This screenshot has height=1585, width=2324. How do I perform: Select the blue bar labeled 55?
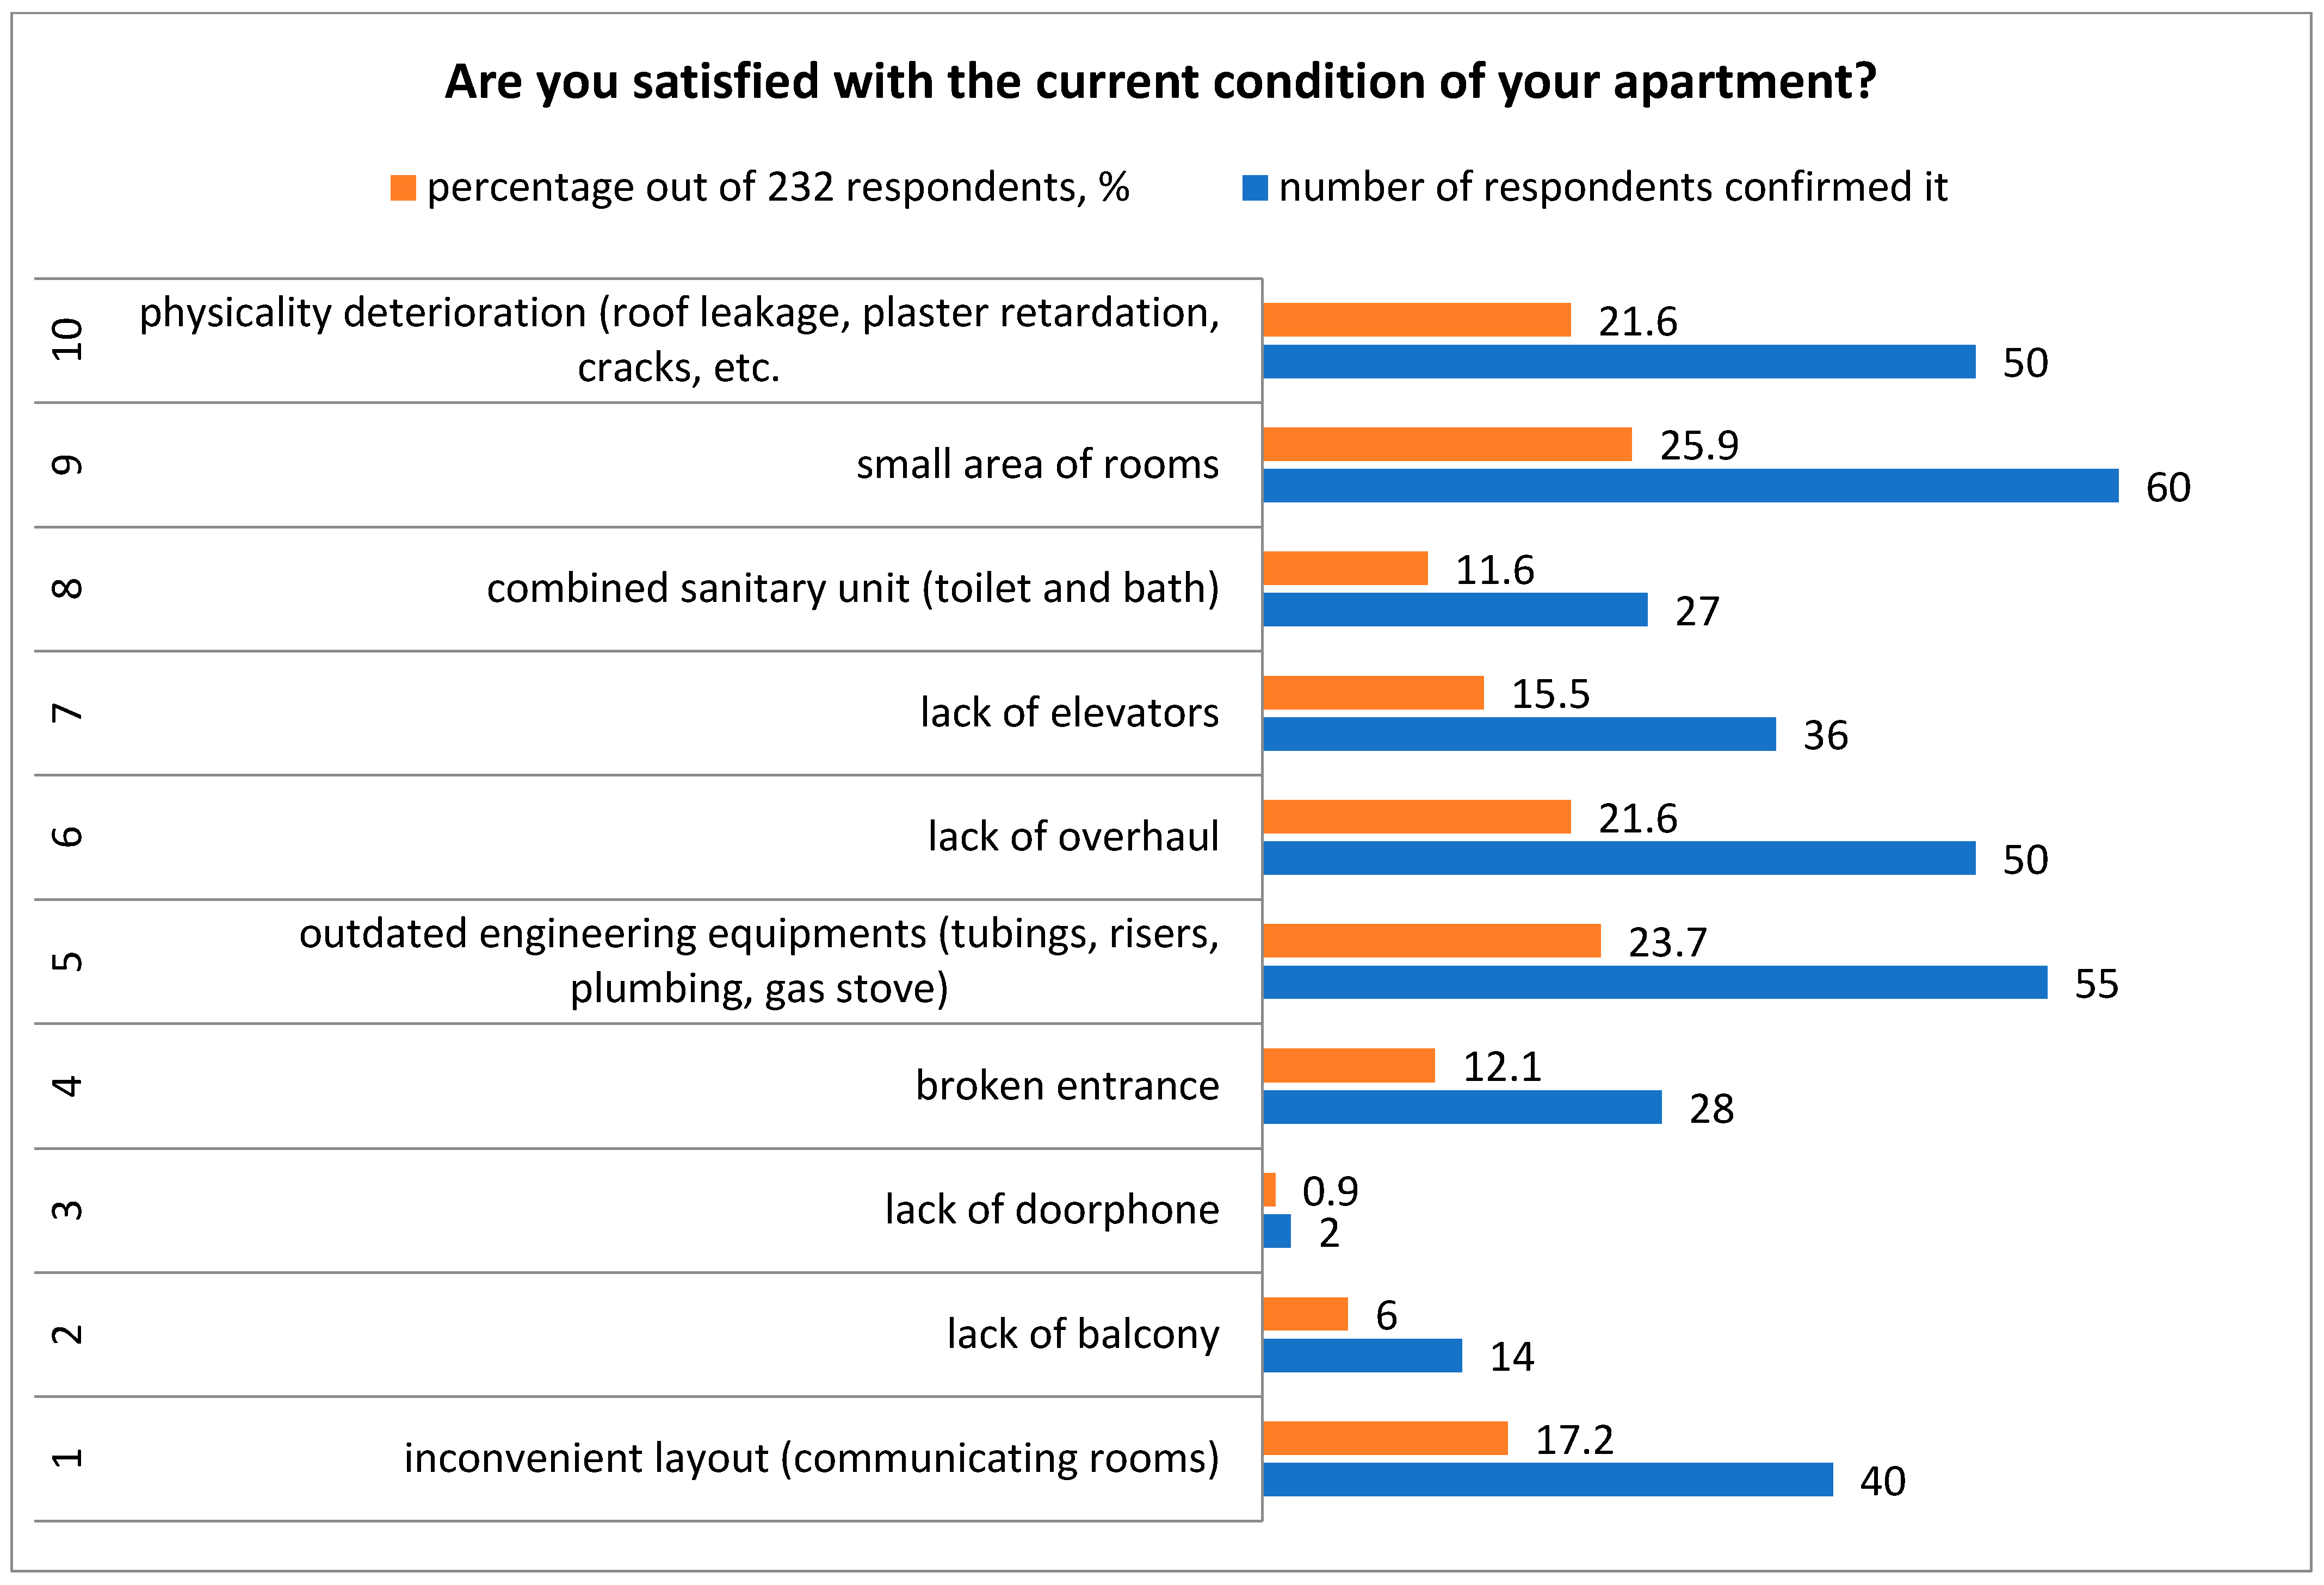pyautogui.click(x=1654, y=983)
